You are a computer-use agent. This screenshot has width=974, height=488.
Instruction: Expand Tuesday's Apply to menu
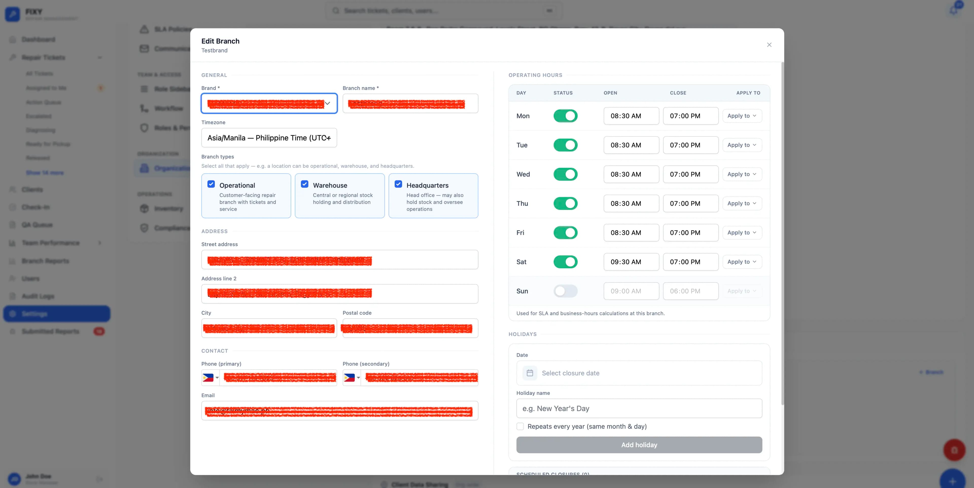[742, 145]
